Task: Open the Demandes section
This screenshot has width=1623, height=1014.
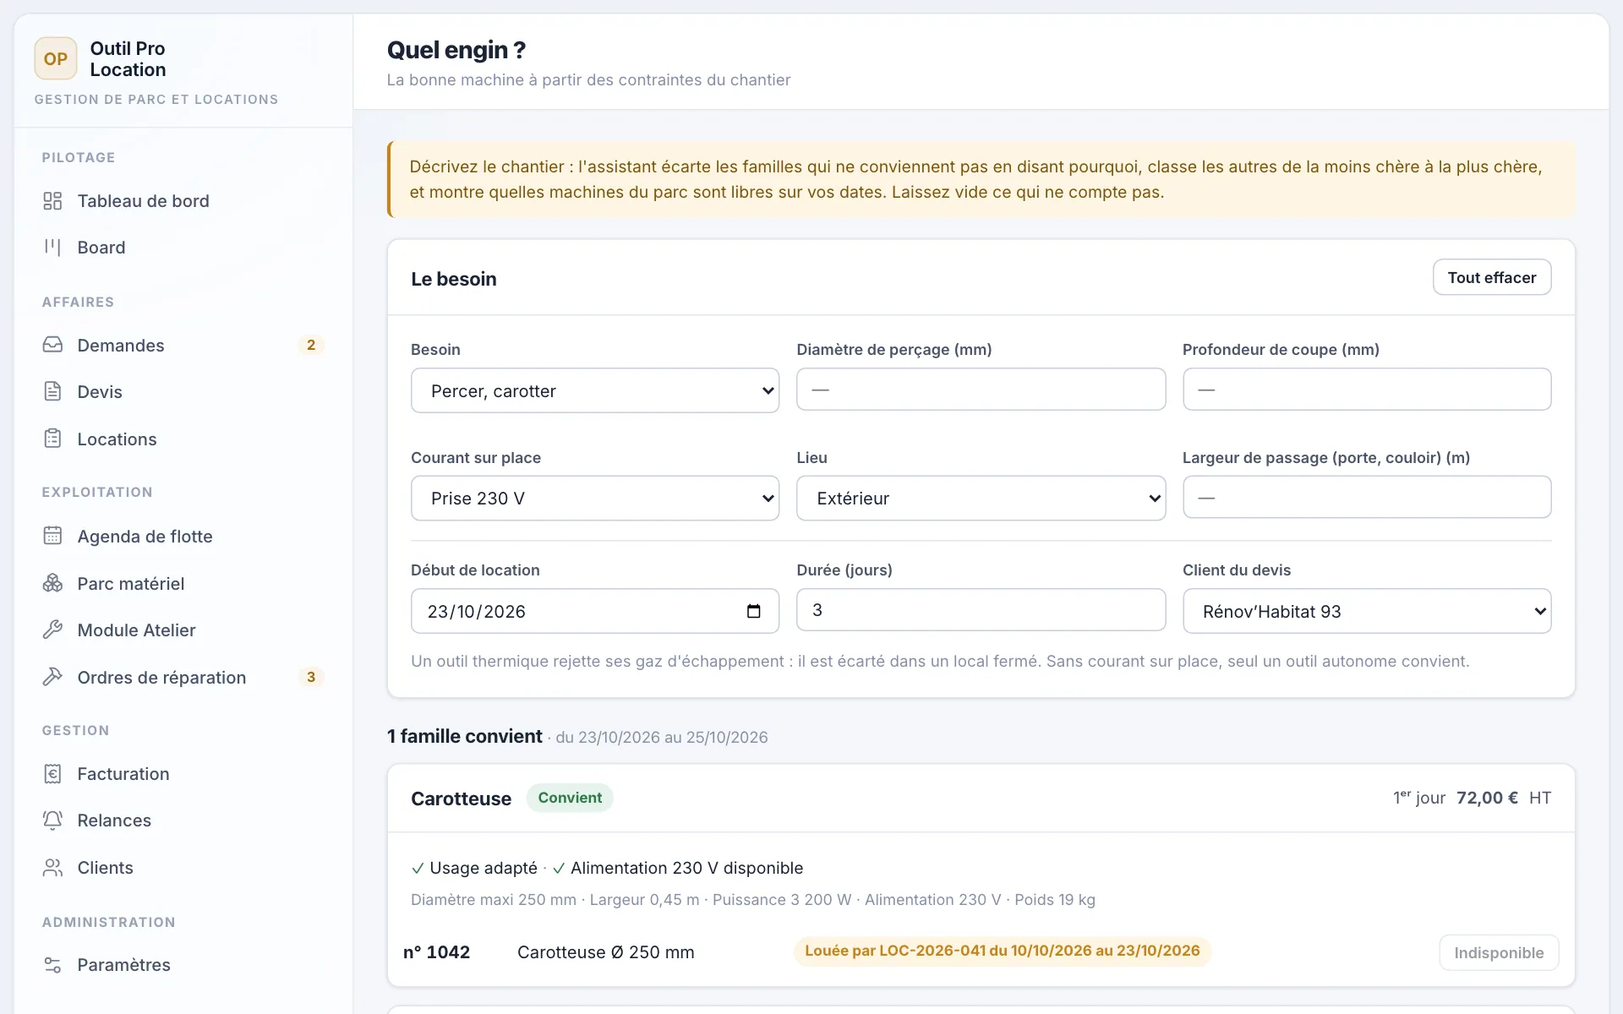Action: click(x=183, y=345)
